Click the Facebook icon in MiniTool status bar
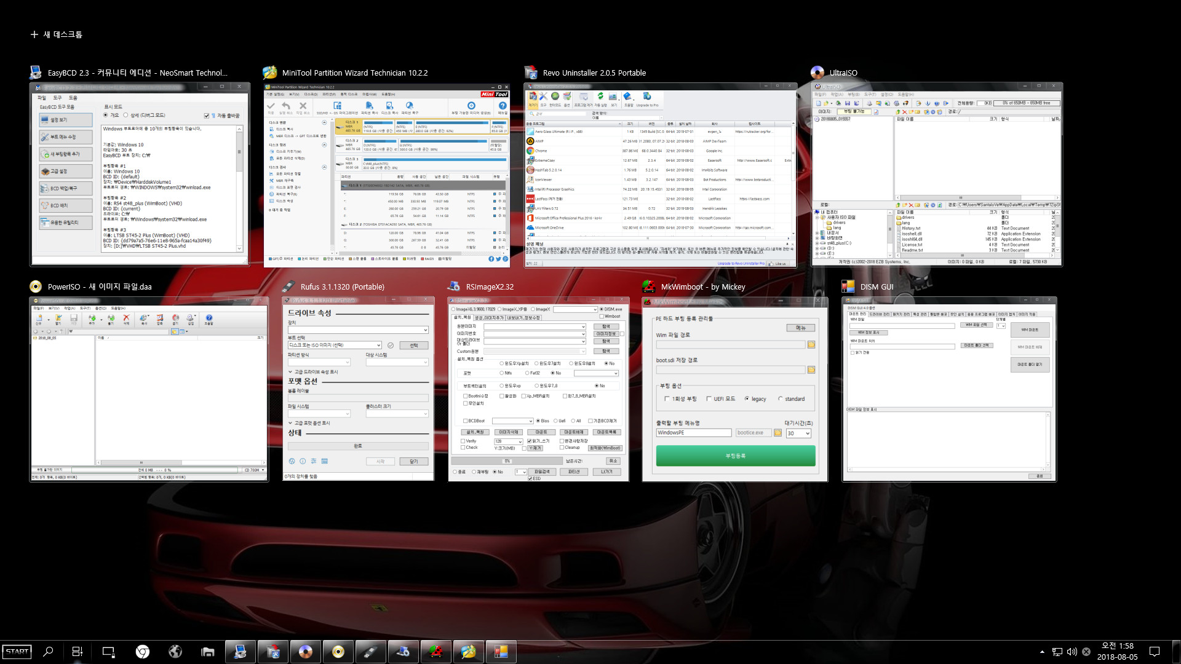The height and width of the screenshot is (664, 1181). [491, 259]
